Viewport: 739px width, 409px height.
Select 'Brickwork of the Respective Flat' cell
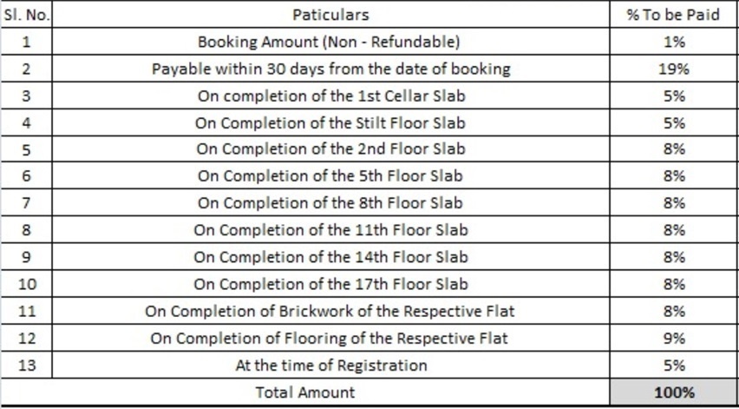tap(330, 311)
